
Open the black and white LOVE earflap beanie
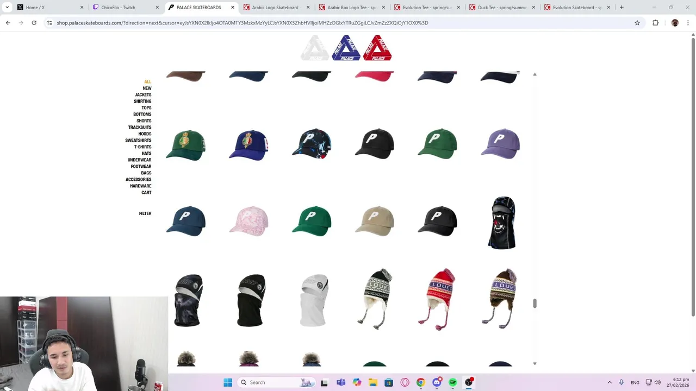pos(375,299)
